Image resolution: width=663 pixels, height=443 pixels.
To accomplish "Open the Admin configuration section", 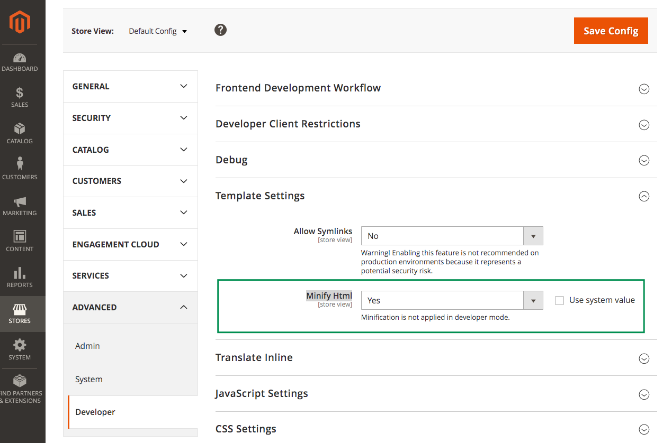I will (x=87, y=346).
